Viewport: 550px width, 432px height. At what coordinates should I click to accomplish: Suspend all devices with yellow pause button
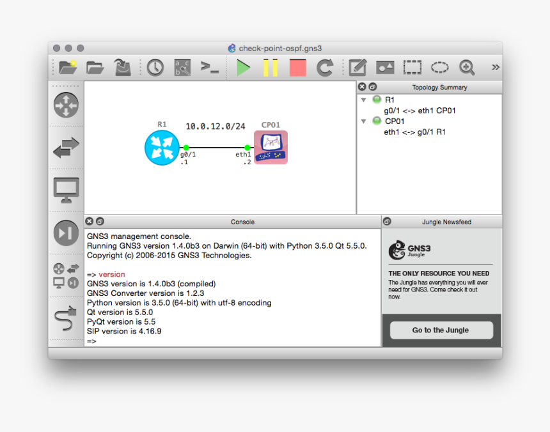coord(271,67)
